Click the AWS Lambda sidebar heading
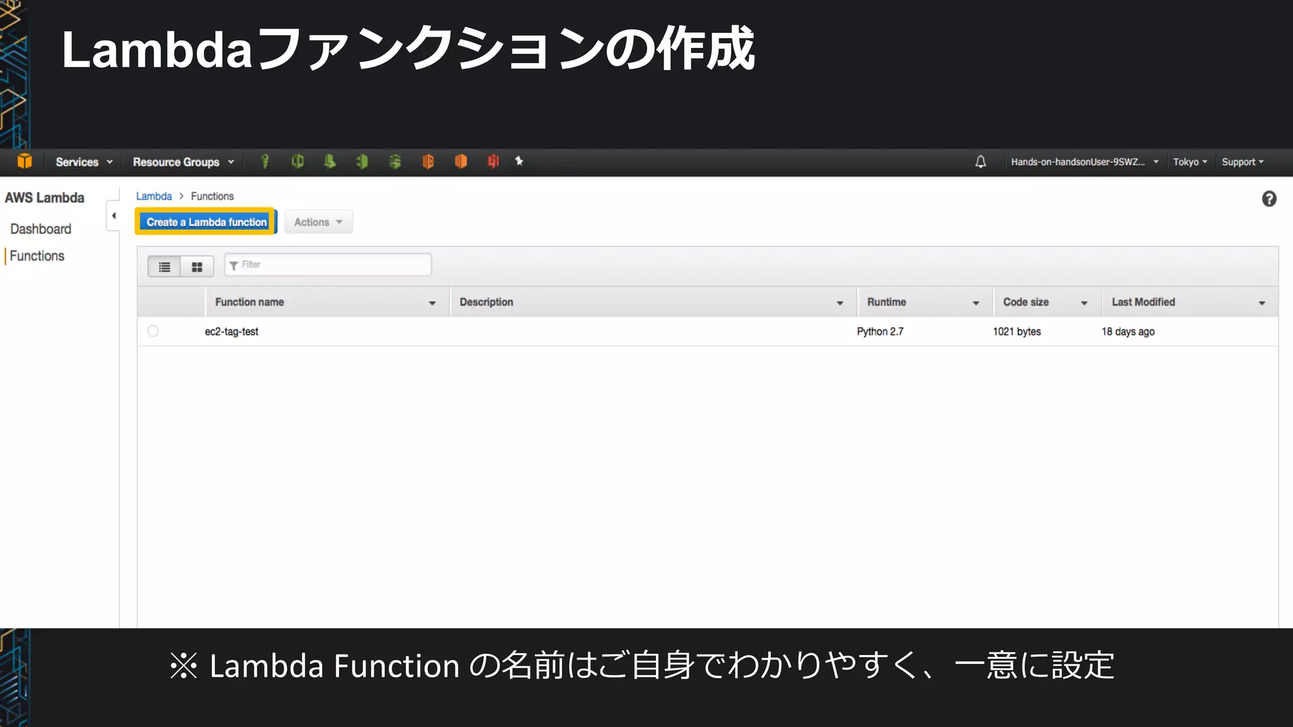The image size is (1293, 727). coord(44,198)
